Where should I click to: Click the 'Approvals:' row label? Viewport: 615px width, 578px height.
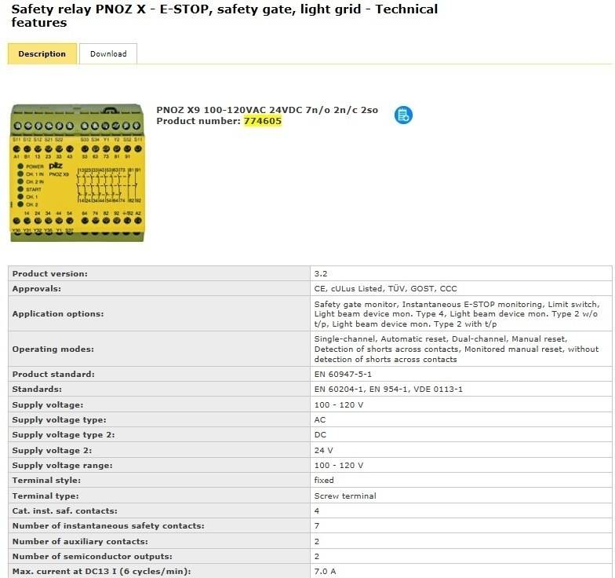click(x=36, y=289)
